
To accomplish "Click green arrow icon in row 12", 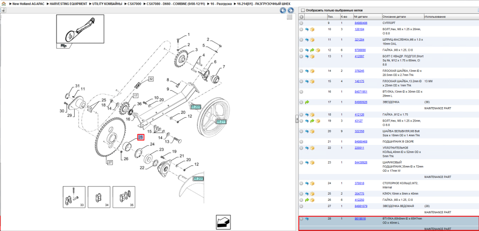I will pyautogui.click(x=312, y=50).
